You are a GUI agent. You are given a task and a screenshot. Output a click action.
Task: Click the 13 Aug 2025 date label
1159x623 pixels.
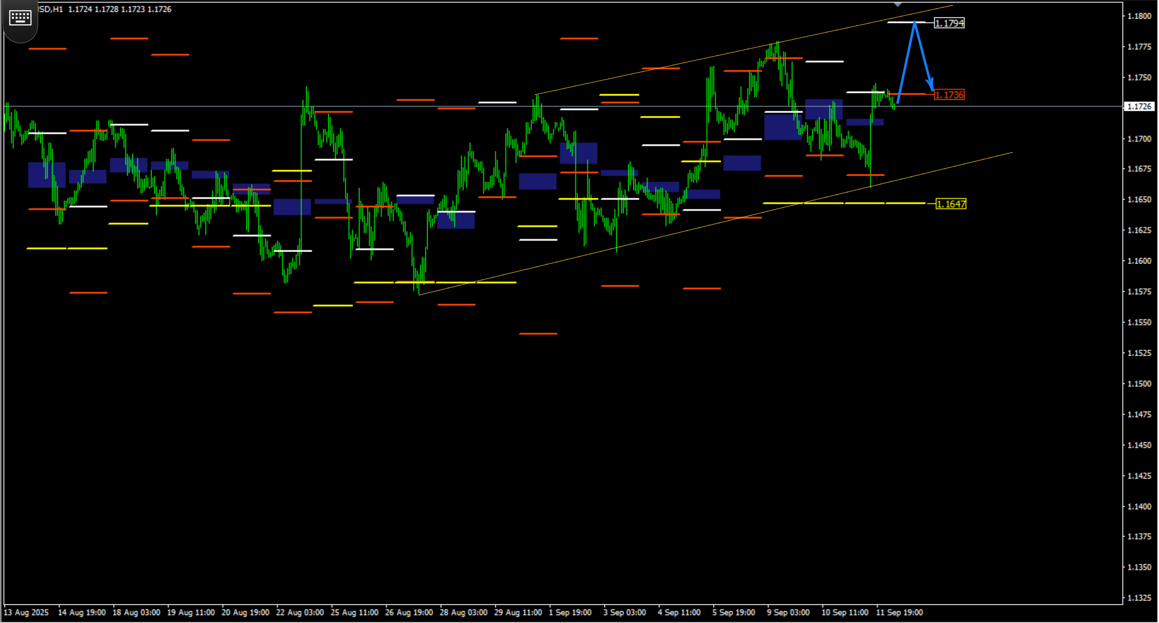[26, 612]
